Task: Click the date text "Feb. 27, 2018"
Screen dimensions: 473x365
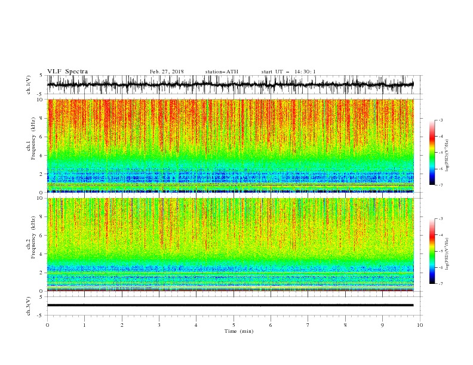Action: [167, 72]
